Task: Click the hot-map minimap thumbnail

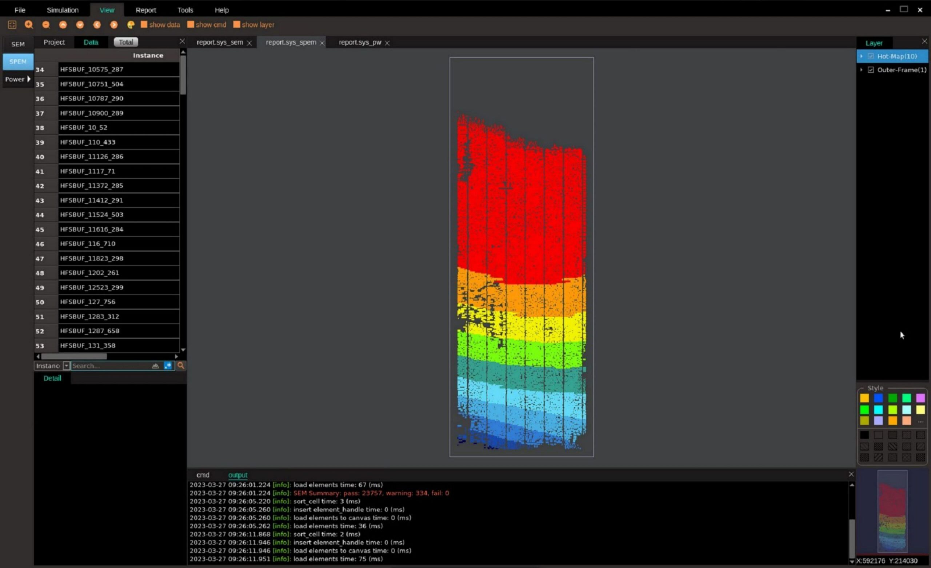Action: coord(892,511)
